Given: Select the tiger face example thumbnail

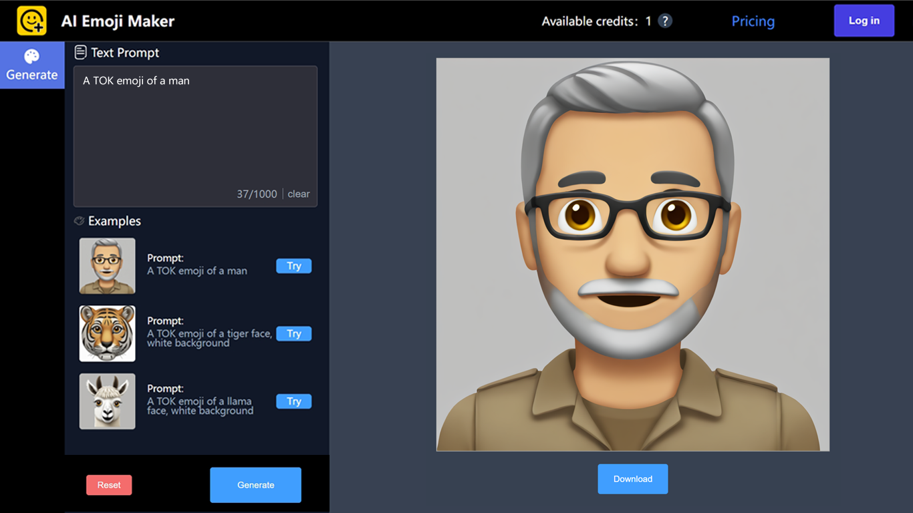Looking at the screenshot, I should [x=107, y=333].
